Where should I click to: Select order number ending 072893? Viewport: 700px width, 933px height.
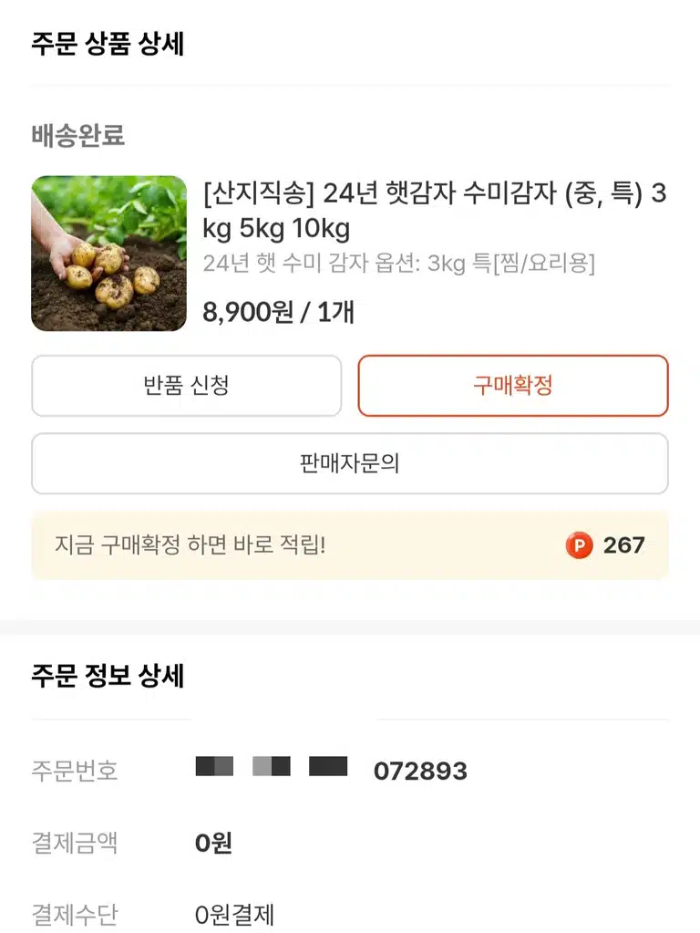(x=420, y=772)
